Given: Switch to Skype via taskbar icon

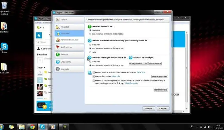Looking at the screenshot, I should (x=43, y=127).
